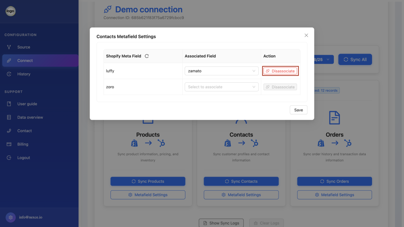Click the Sync All button
This screenshot has width=404, height=227.
355,60
